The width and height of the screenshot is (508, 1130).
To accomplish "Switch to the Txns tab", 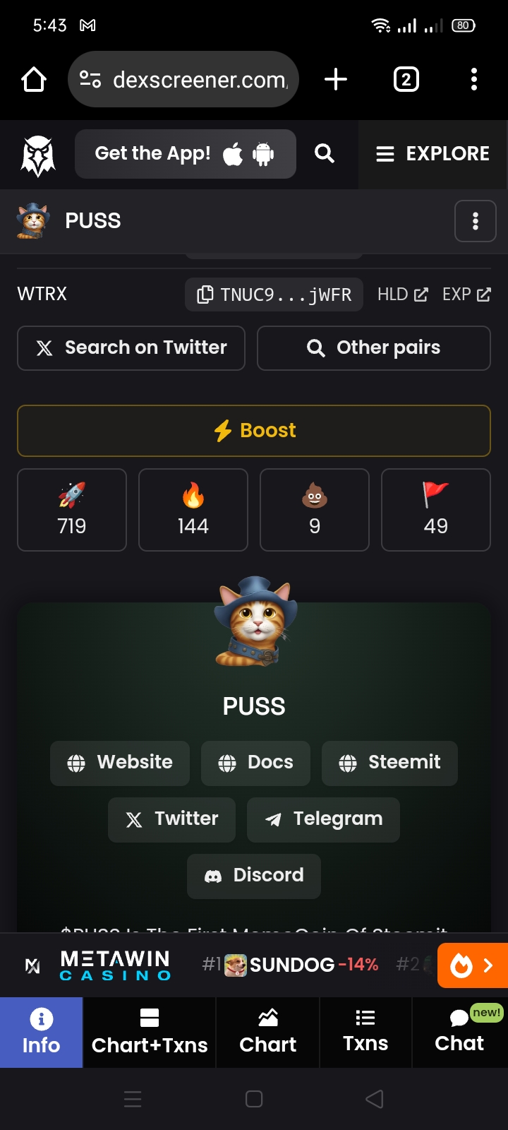I will [365, 1032].
